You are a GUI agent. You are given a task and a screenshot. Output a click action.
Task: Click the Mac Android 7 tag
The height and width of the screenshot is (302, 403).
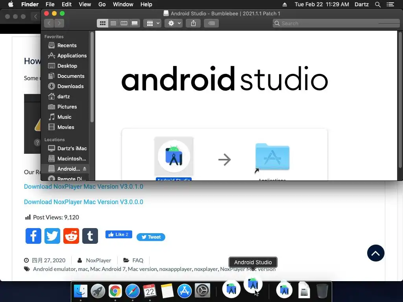[x=108, y=269]
